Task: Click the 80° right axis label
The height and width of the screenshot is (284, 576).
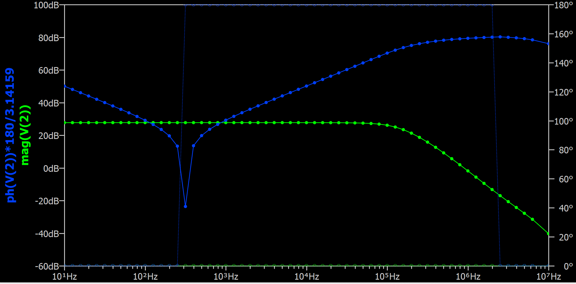Action: [566, 150]
